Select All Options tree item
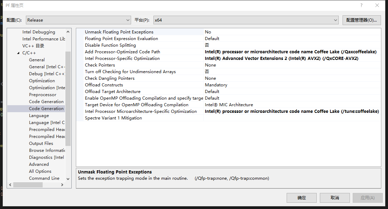Viewport: 388px width, 209px height. [40, 171]
